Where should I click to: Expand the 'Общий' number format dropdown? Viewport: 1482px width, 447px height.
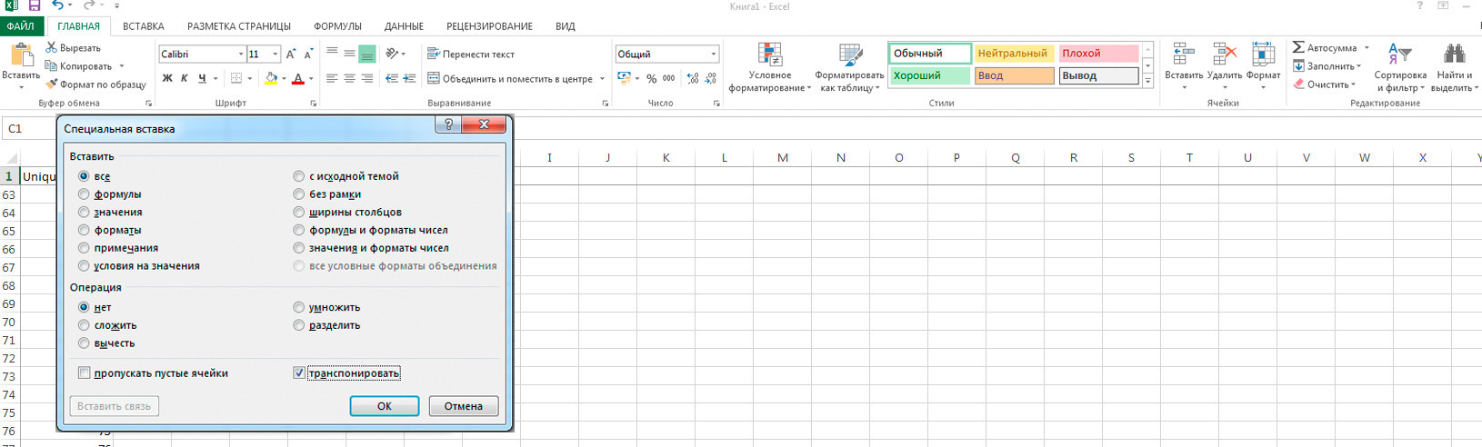(x=713, y=55)
